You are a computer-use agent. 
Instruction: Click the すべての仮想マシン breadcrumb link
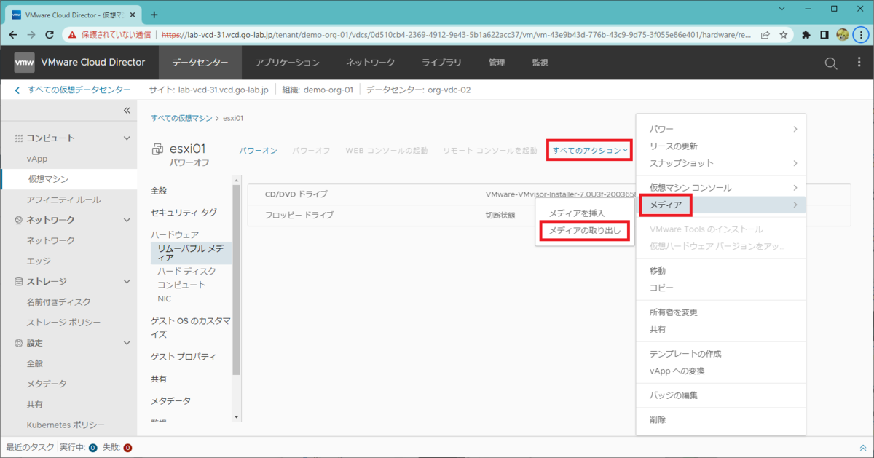182,117
